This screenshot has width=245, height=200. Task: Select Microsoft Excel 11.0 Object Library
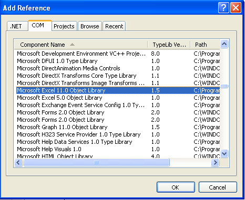pyautogui.click(x=118, y=90)
